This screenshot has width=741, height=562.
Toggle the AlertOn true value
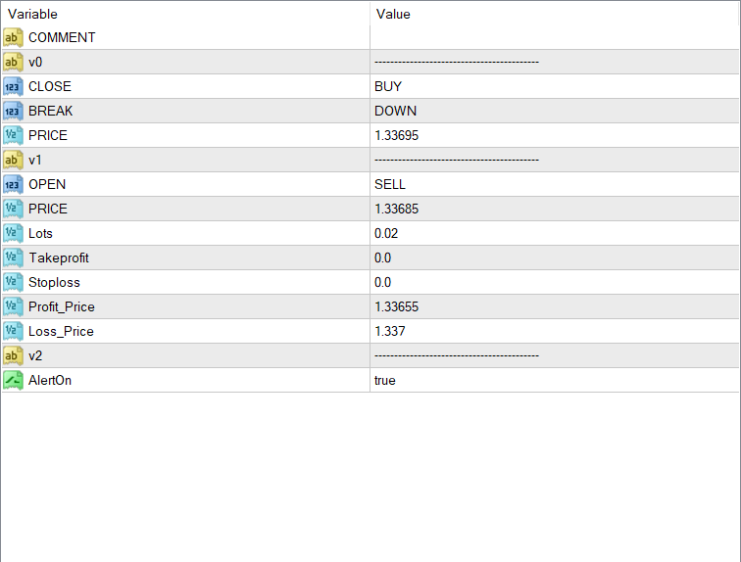click(385, 380)
